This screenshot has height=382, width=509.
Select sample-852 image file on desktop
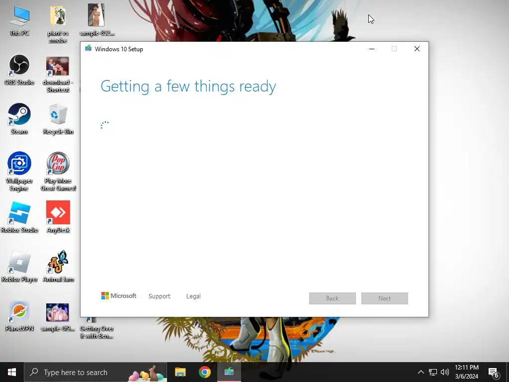(x=96, y=19)
